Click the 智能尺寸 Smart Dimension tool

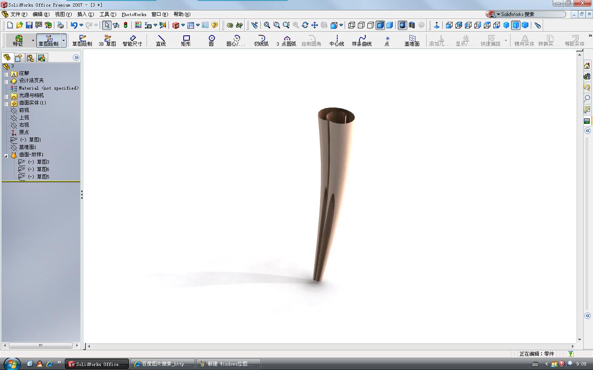[132, 40]
